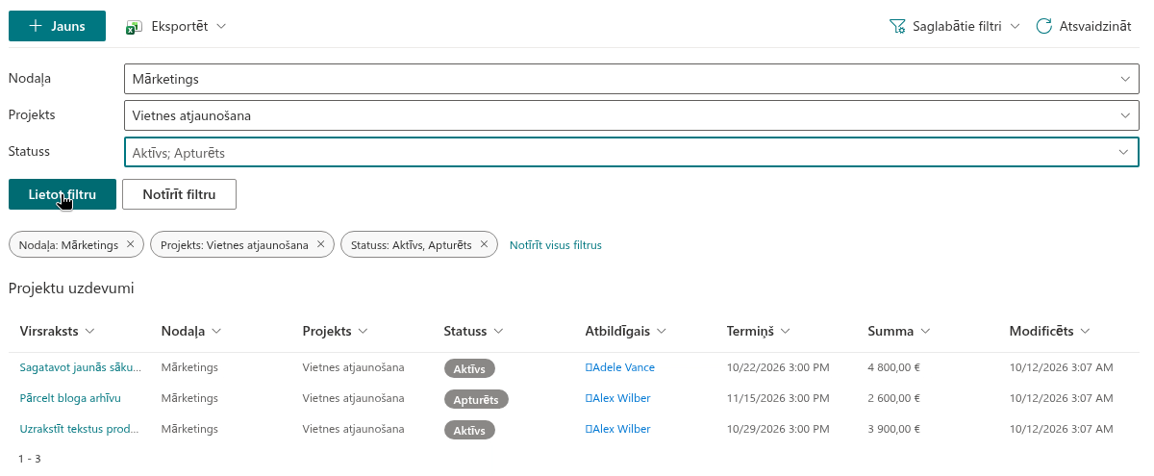Open the Statuss dropdown showing Aktīvs; Apturēts
The height and width of the screenshot is (476, 1154).
point(631,152)
